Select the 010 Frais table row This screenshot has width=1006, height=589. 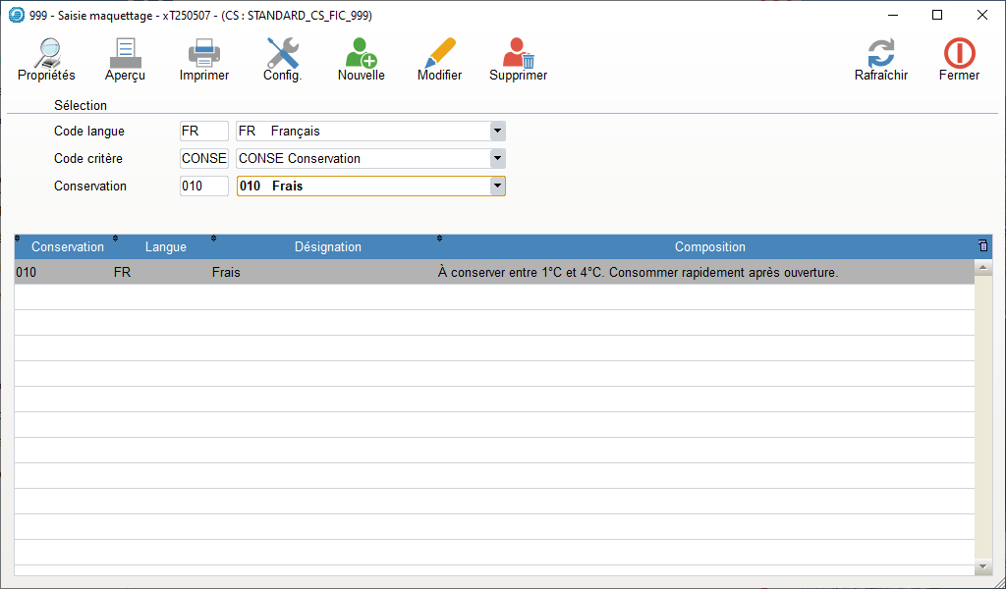coord(491,273)
